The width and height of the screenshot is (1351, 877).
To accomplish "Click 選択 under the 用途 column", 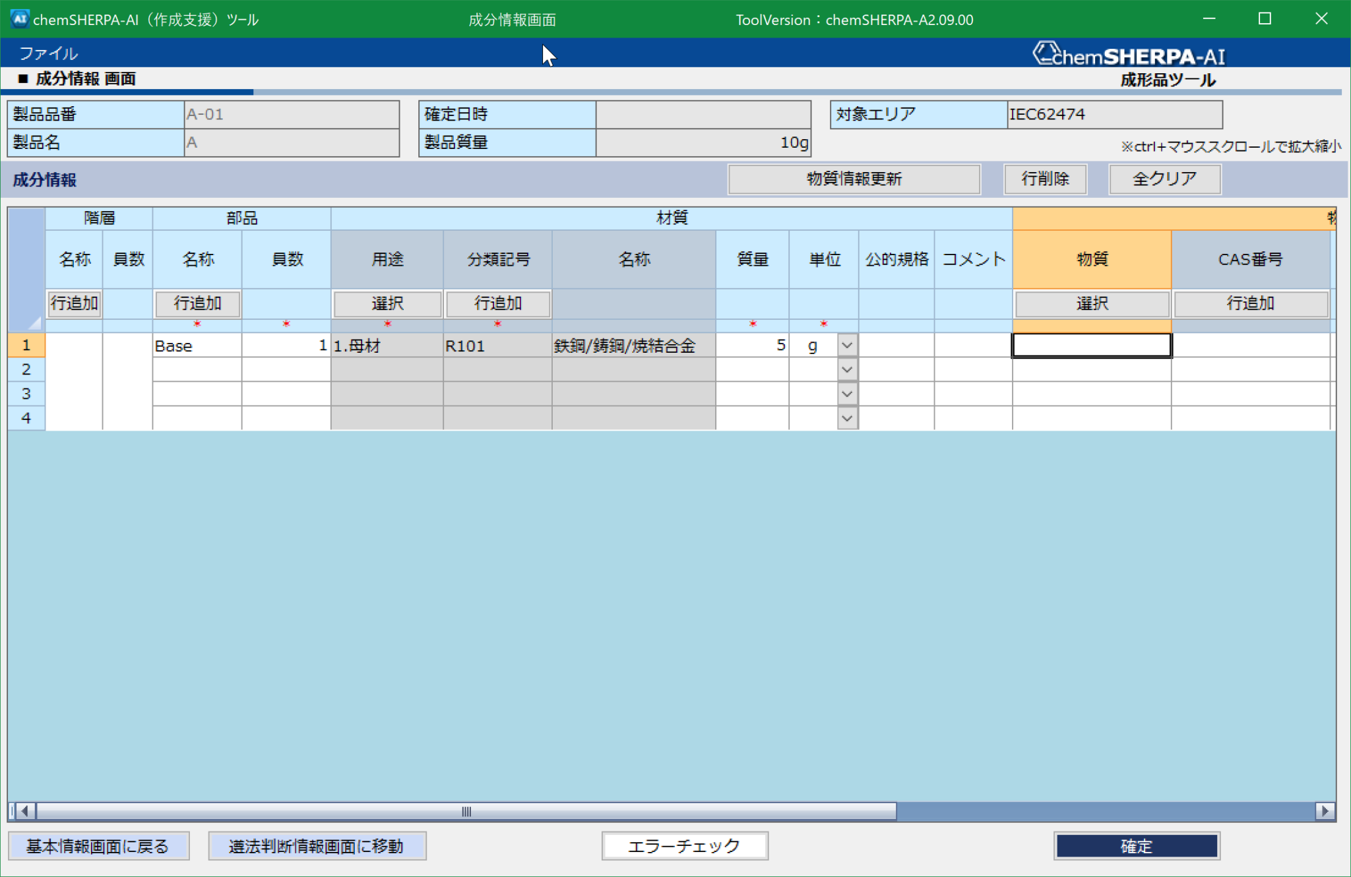I will pos(387,304).
